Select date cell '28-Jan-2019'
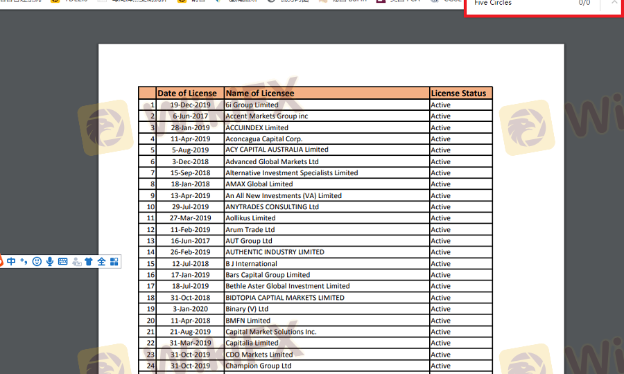This screenshot has height=374, width=624. (190, 127)
